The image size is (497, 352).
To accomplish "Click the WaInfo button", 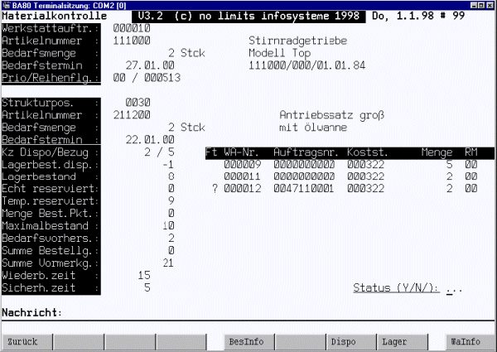I will tap(465, 341).
